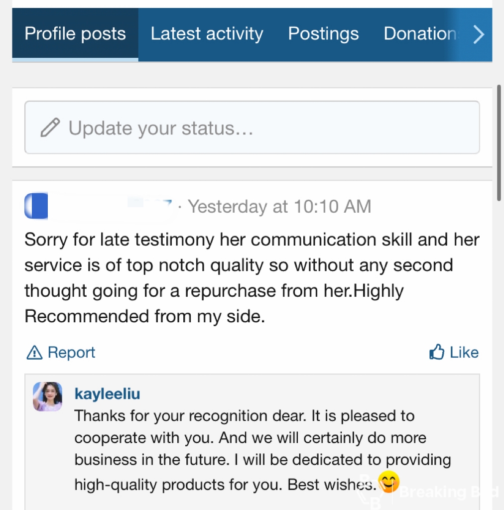Open the testimonial poster's blue avatar
The width and height of the screenshot is (504, 510).
tap(36, 206)
